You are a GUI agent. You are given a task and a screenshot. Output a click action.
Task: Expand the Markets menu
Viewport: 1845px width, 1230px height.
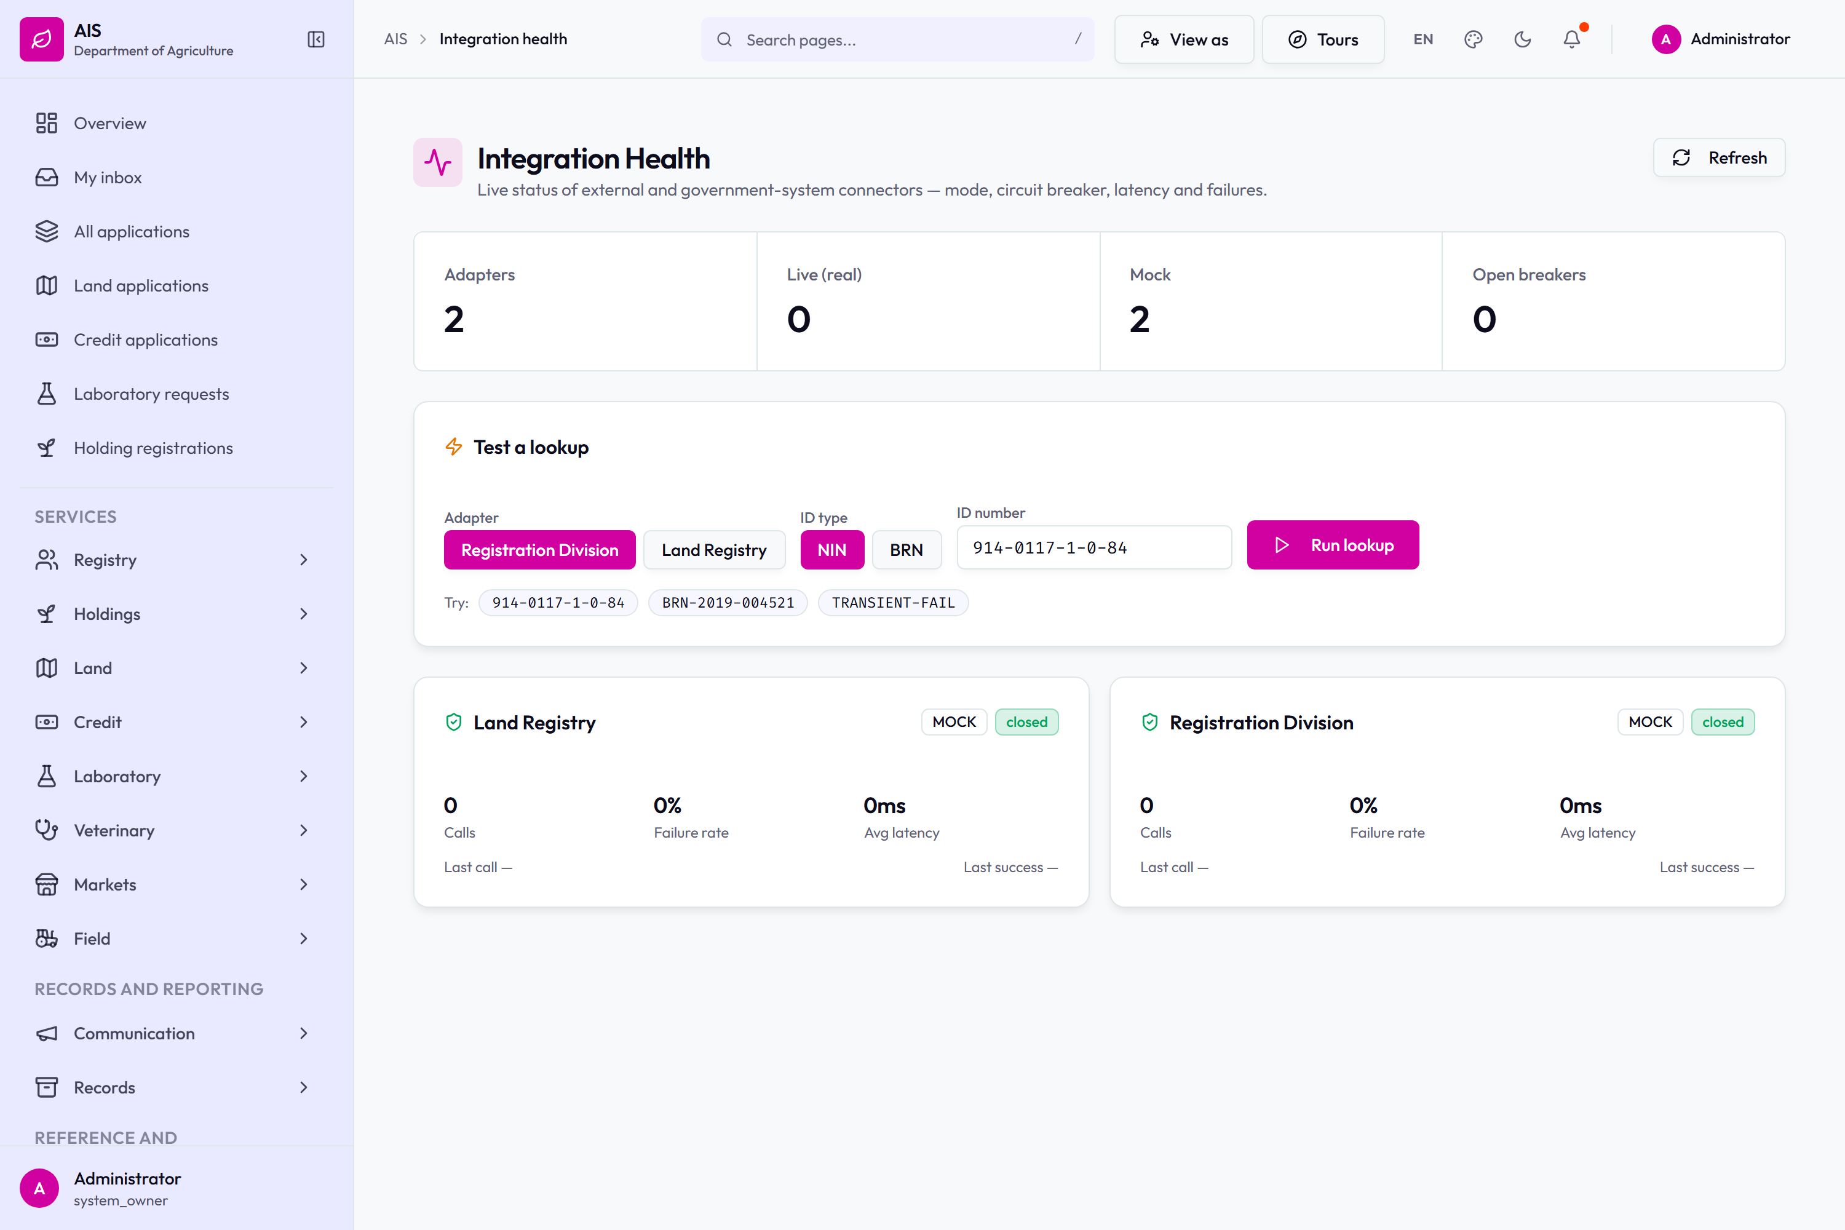click(176, 885)
